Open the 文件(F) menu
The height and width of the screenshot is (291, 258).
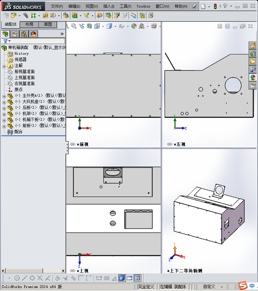57,6
